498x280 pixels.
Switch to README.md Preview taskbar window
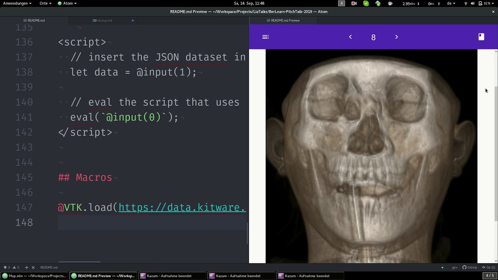click(x=103, y=276)
